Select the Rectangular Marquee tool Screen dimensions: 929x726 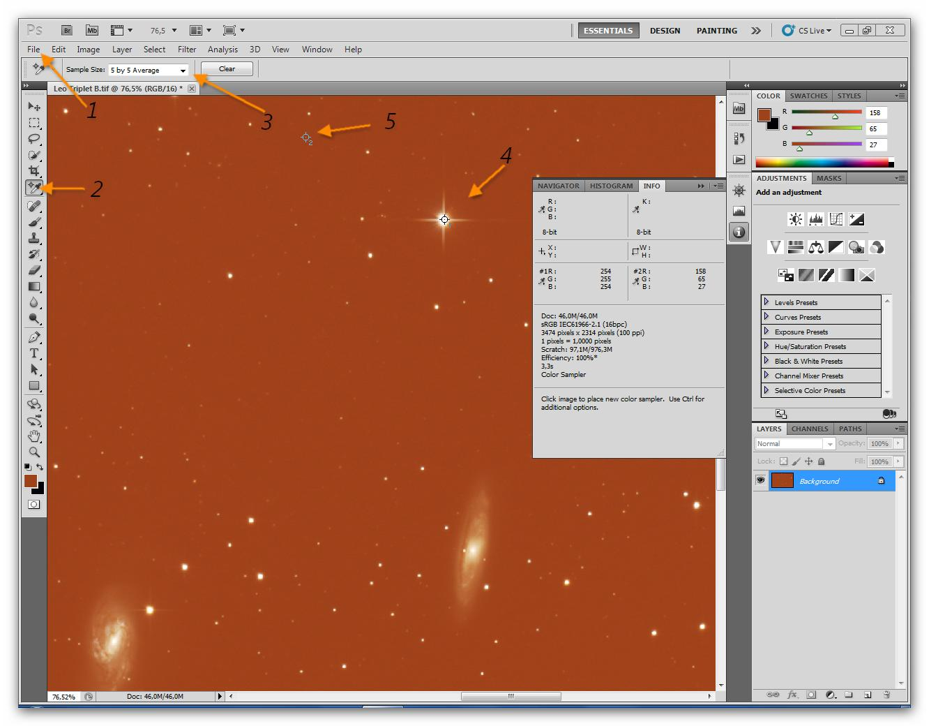(33, 122)
